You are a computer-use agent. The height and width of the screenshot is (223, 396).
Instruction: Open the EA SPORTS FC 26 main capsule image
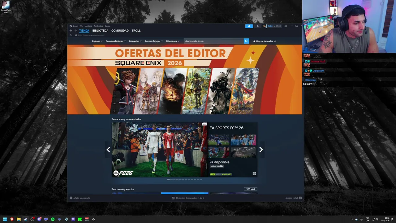pos(160,150)
